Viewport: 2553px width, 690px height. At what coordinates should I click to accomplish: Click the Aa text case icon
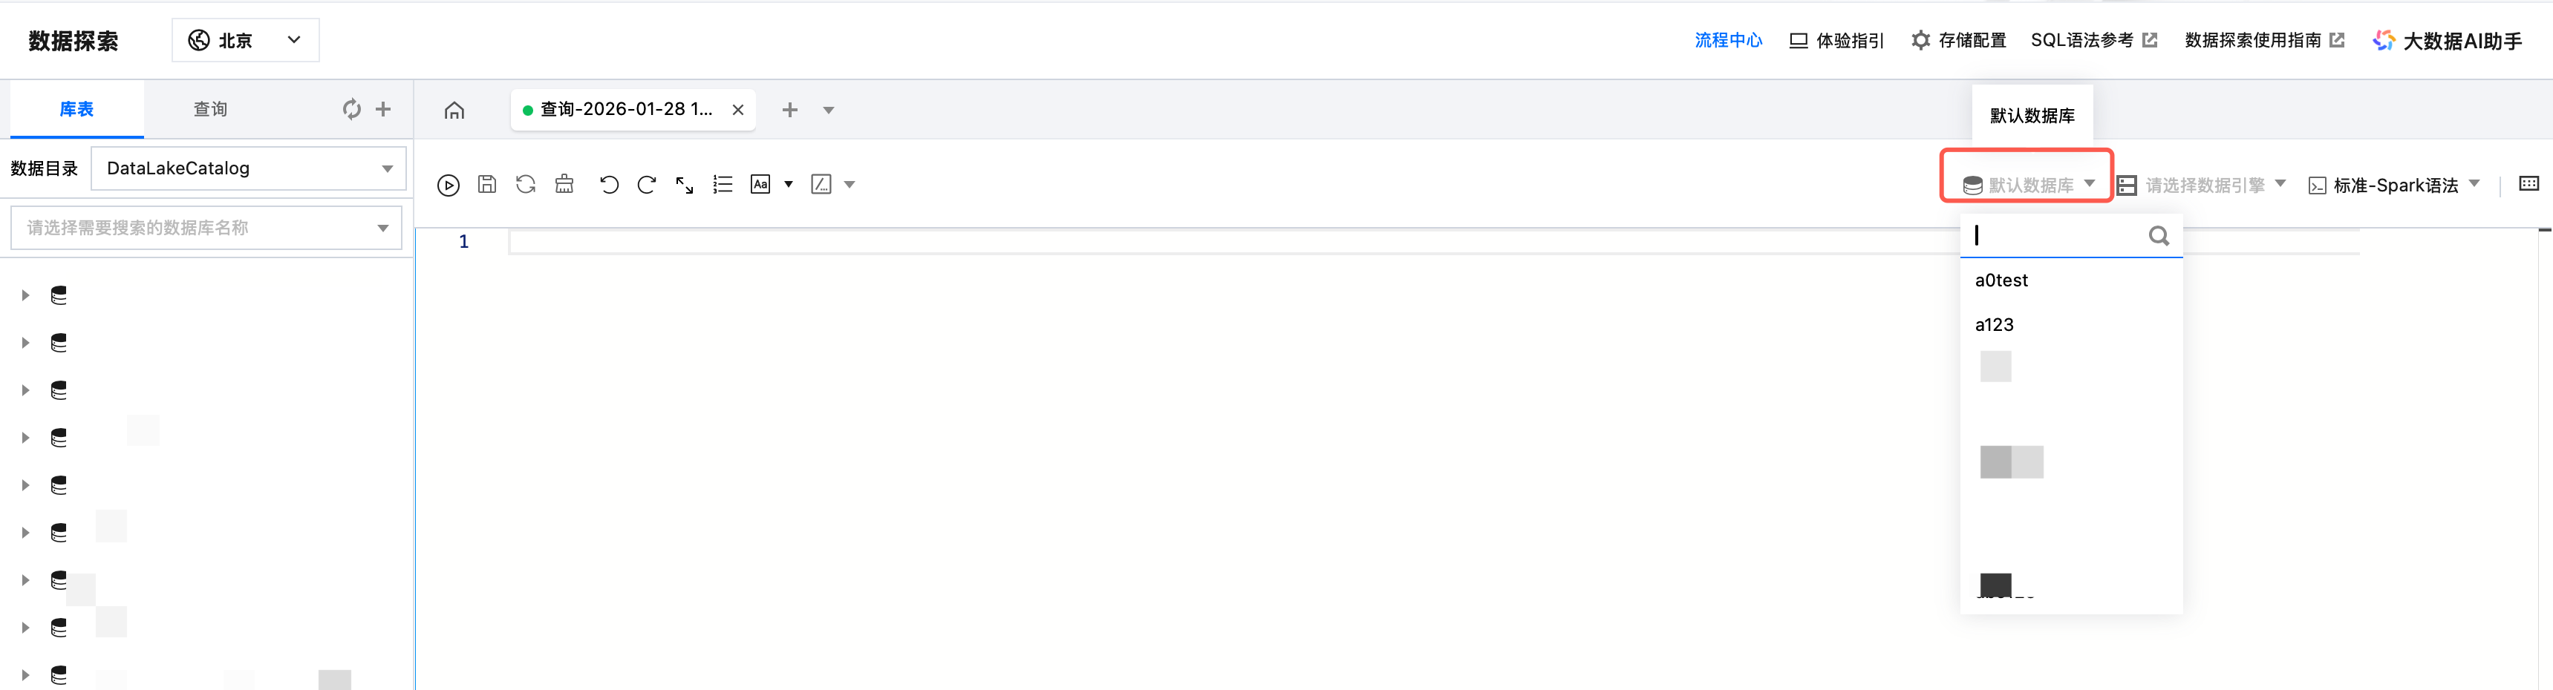(x=760, y=184)
